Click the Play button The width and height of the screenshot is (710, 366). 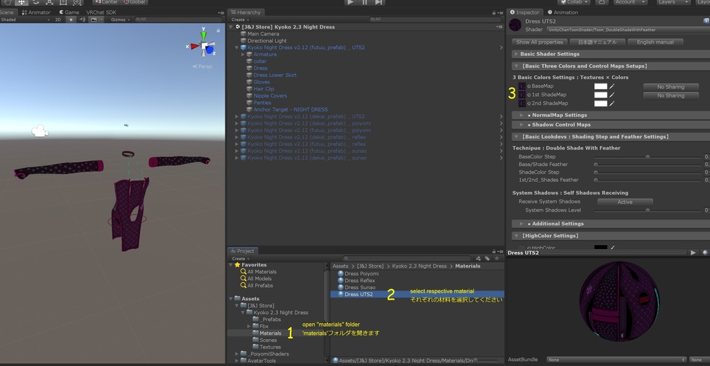[350, 2]
